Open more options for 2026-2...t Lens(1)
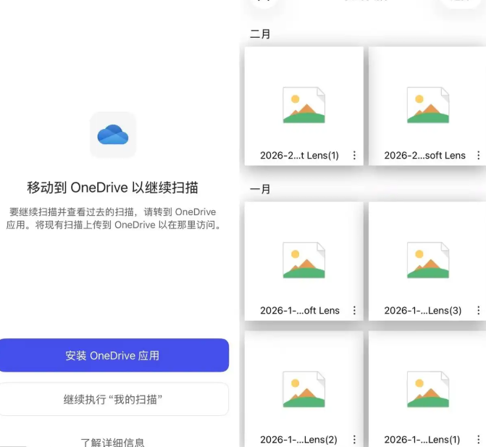Screen dimensions: 486x447 pos(354,155)
